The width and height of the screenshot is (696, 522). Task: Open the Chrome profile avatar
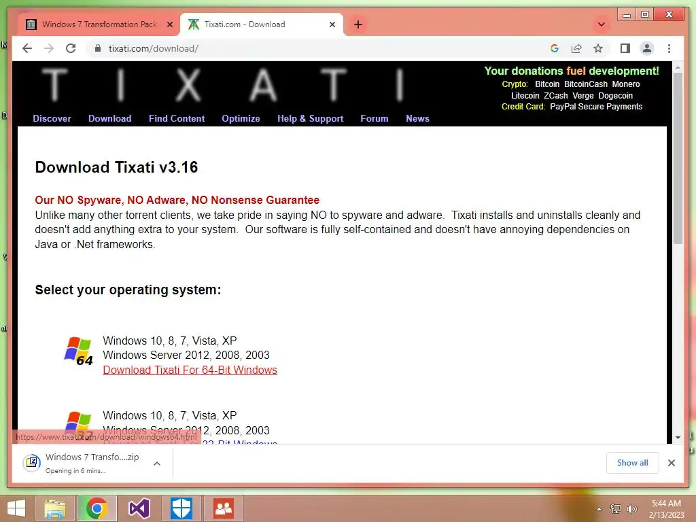coord(647,48)
